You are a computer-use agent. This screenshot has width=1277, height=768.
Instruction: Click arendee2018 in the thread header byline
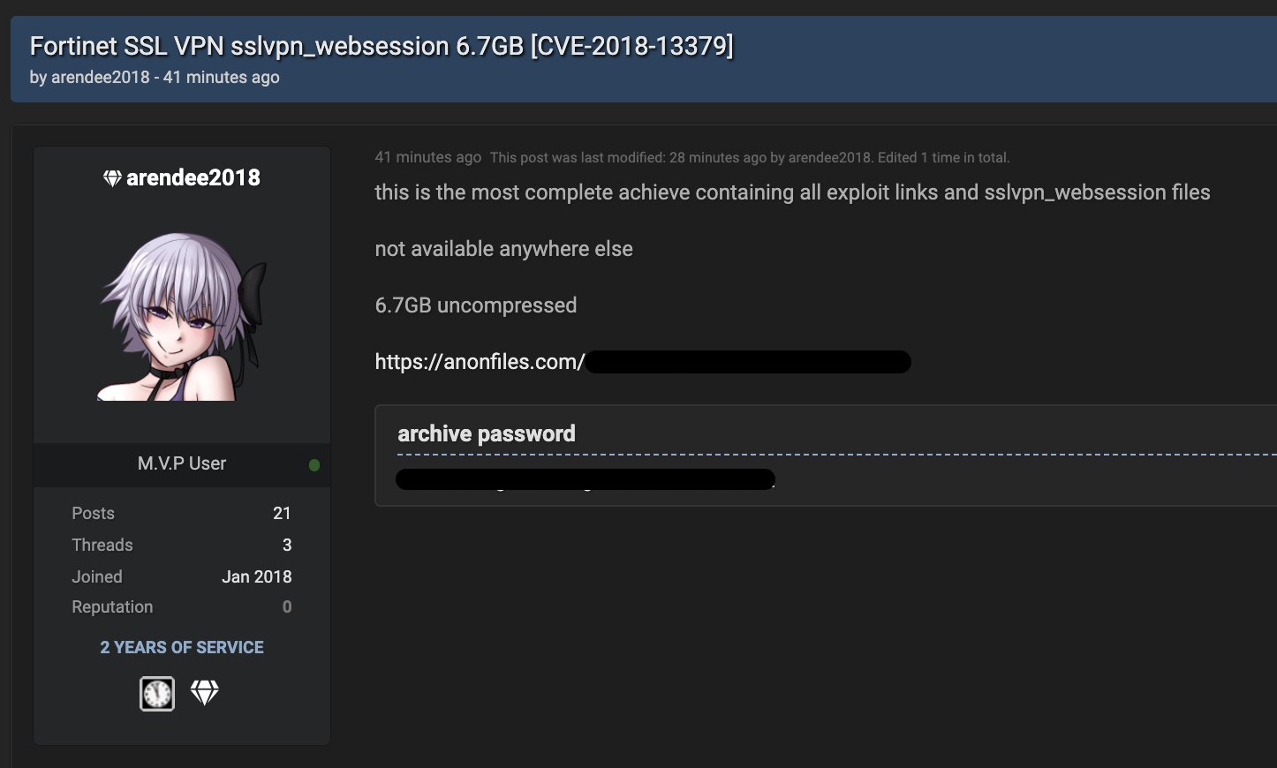[101, 77]
